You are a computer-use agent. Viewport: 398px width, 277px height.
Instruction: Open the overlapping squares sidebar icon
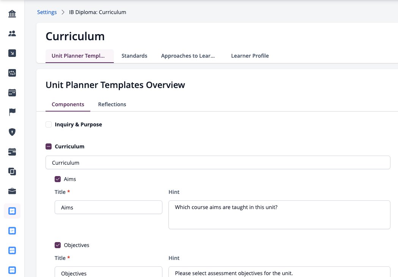(12, 172)
